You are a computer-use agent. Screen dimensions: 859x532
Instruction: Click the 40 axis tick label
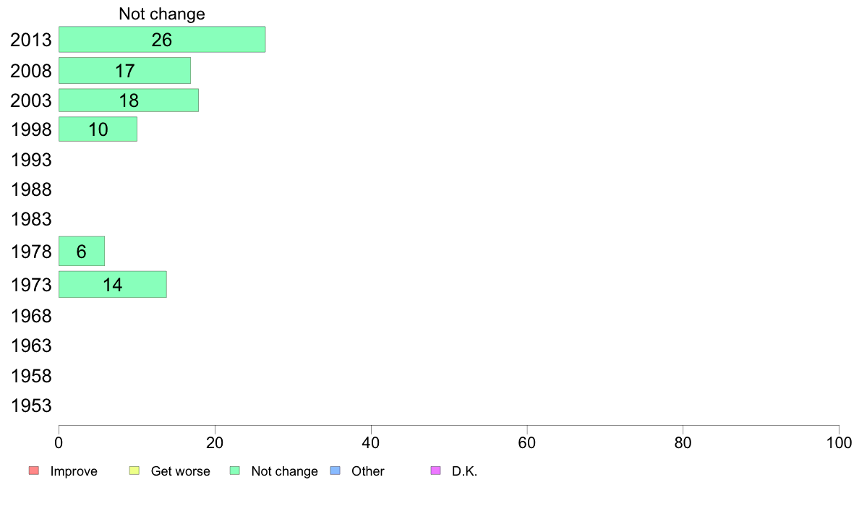pyautogui.click(x=371, y=442)
